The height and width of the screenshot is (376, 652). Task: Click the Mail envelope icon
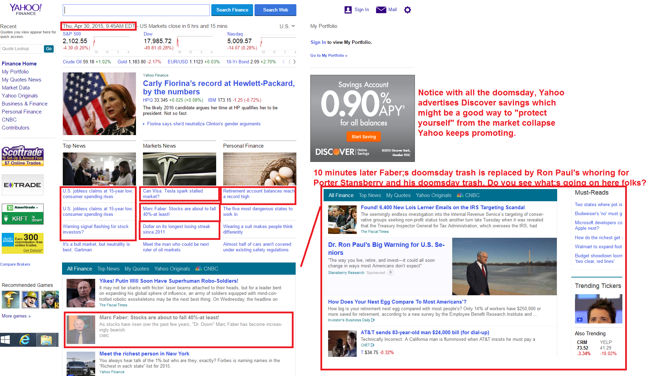pyautogui.click(x=381, y=10)
